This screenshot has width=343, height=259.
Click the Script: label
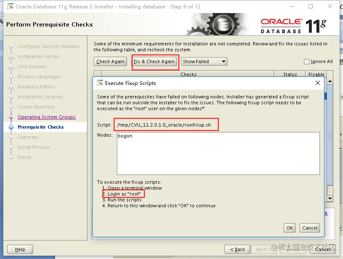pyautogui.click(x=104, y=125)
